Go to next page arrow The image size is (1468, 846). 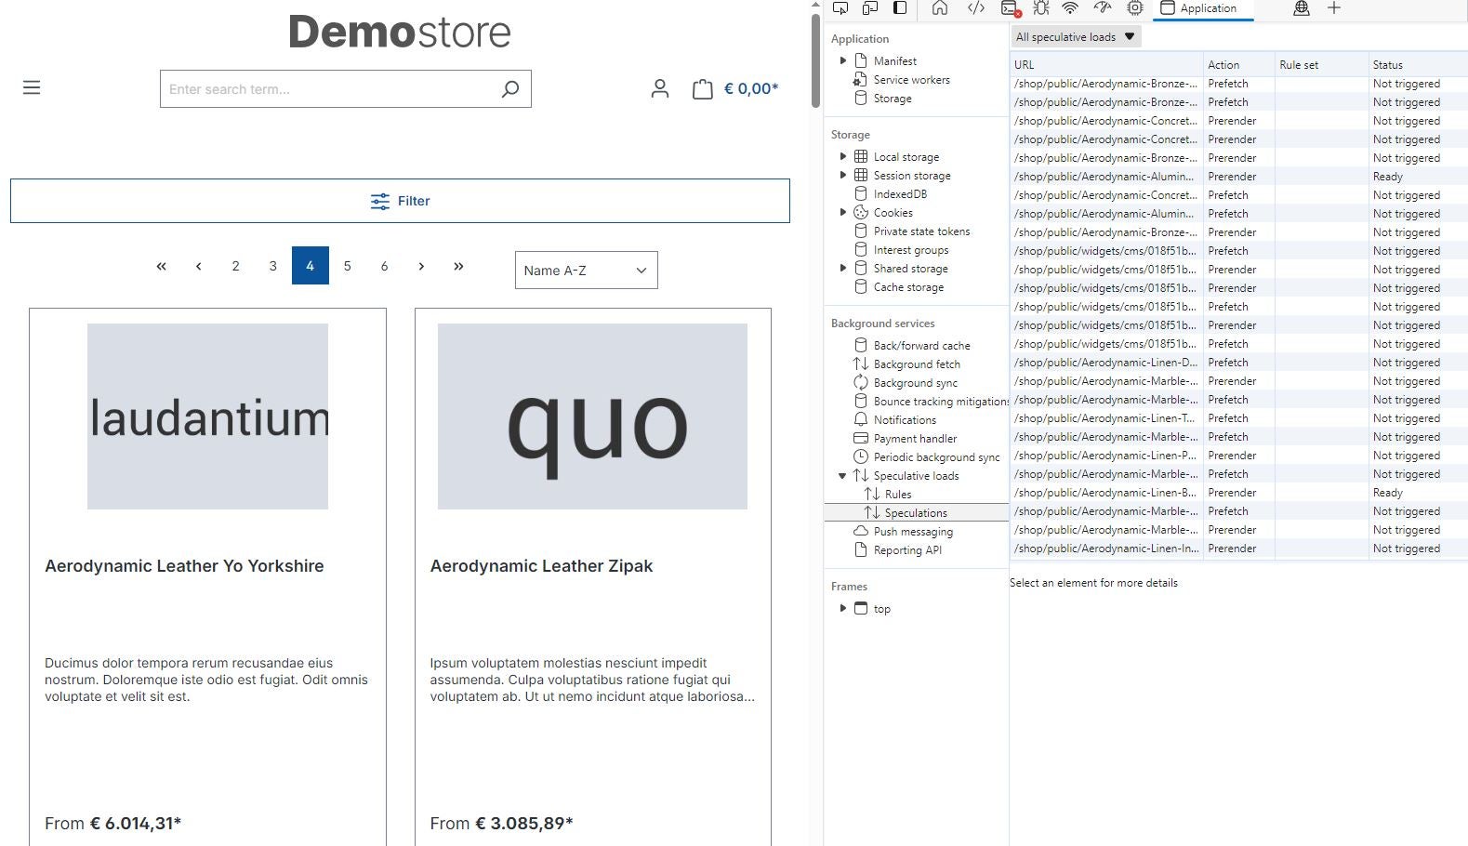click(x=421, y=266)
